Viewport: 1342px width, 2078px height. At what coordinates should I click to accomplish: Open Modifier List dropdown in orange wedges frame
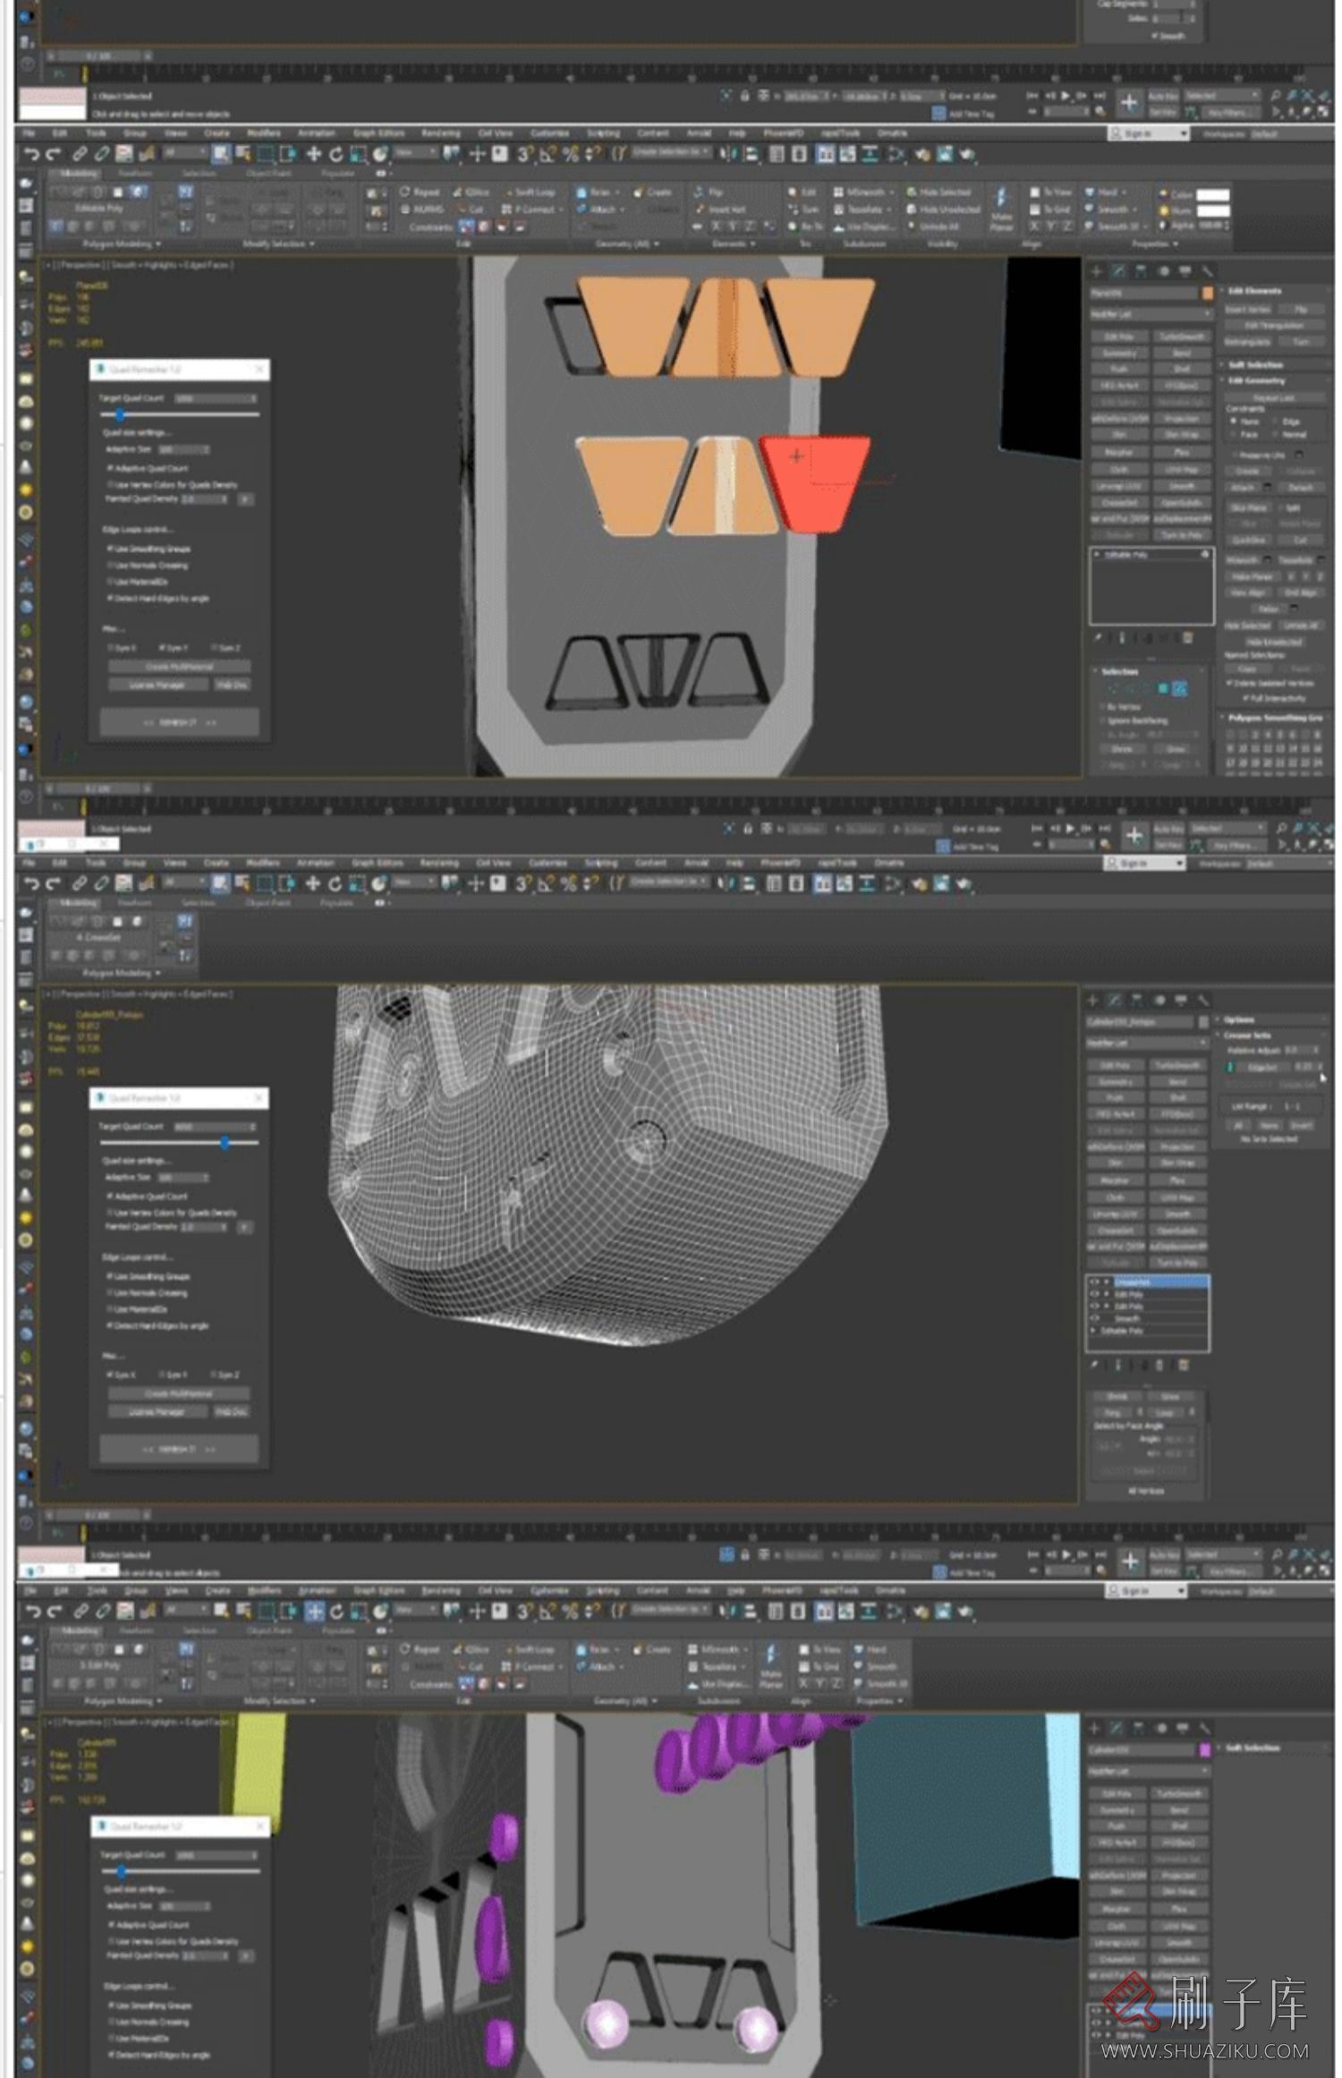click(1151, 314)
